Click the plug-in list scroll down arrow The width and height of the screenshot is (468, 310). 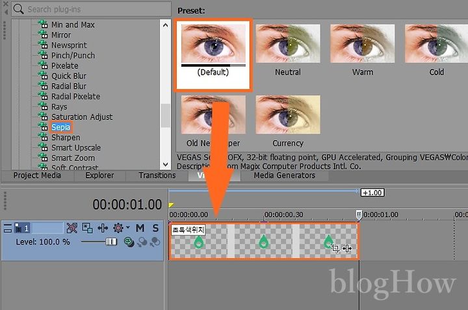click(x=165, y=164)
